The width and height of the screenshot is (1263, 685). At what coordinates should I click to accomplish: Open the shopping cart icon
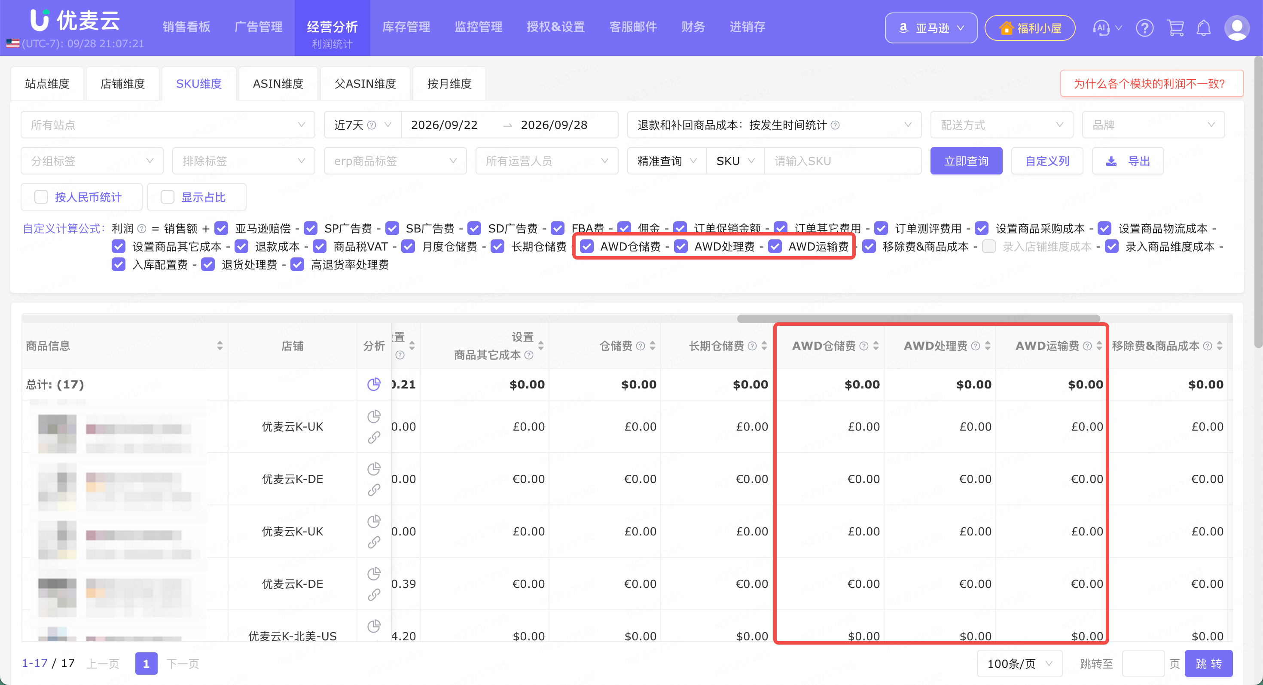pos(1175,28)
